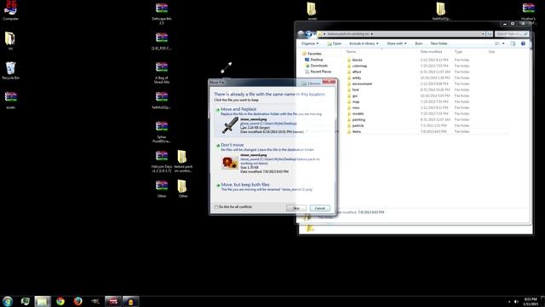
Task: Select the A Bag of Shred-Mix archive
Action: 162,72
